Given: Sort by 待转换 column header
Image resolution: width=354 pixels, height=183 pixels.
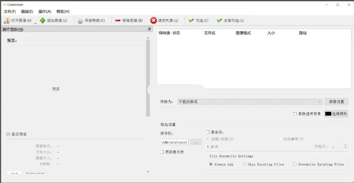Looking at the screenshot, I should [164, 33].
